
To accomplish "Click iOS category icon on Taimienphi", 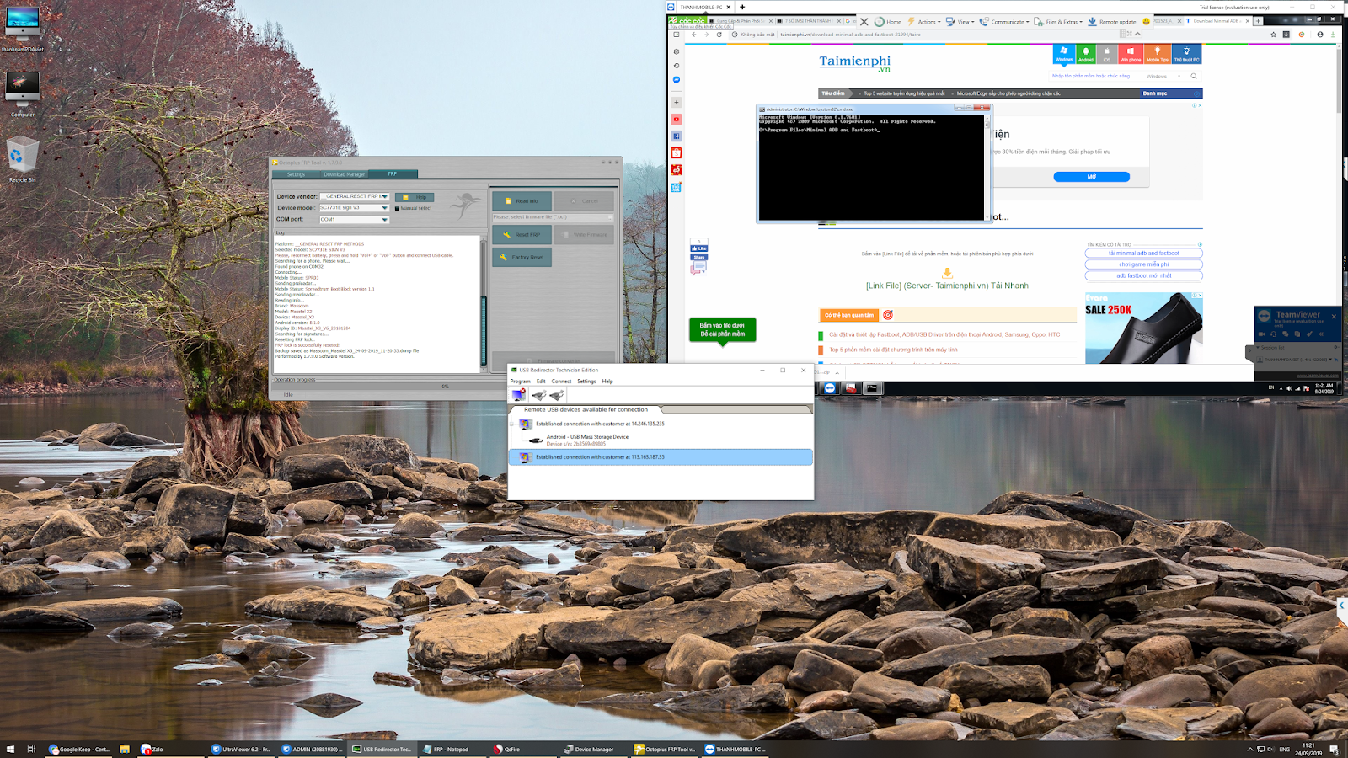I will [1107, 54].
